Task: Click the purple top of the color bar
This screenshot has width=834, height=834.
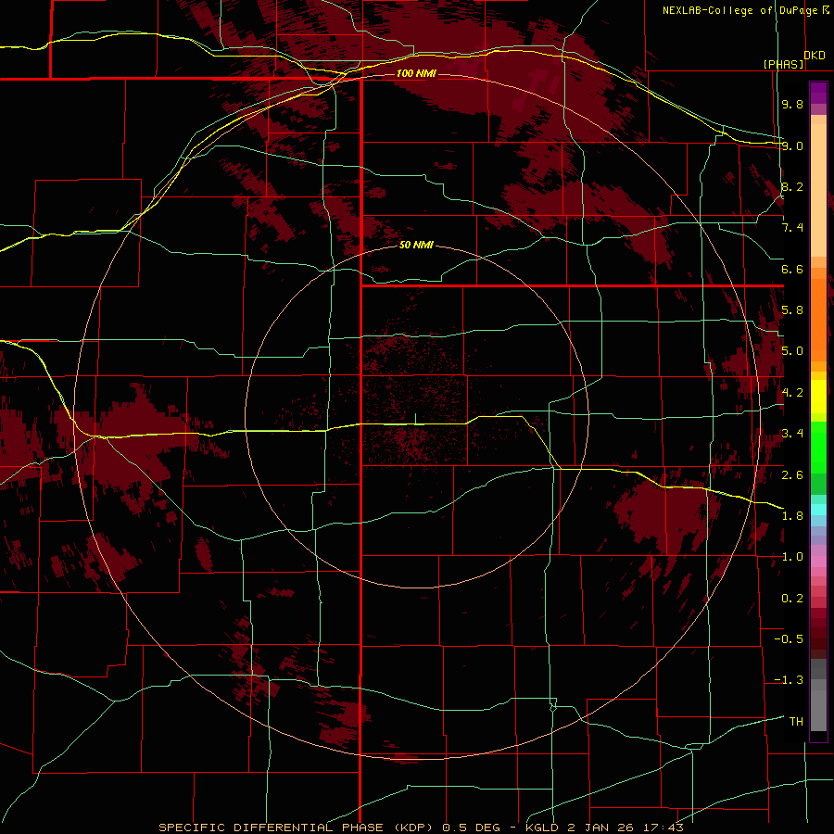Action: coord(818,93)
